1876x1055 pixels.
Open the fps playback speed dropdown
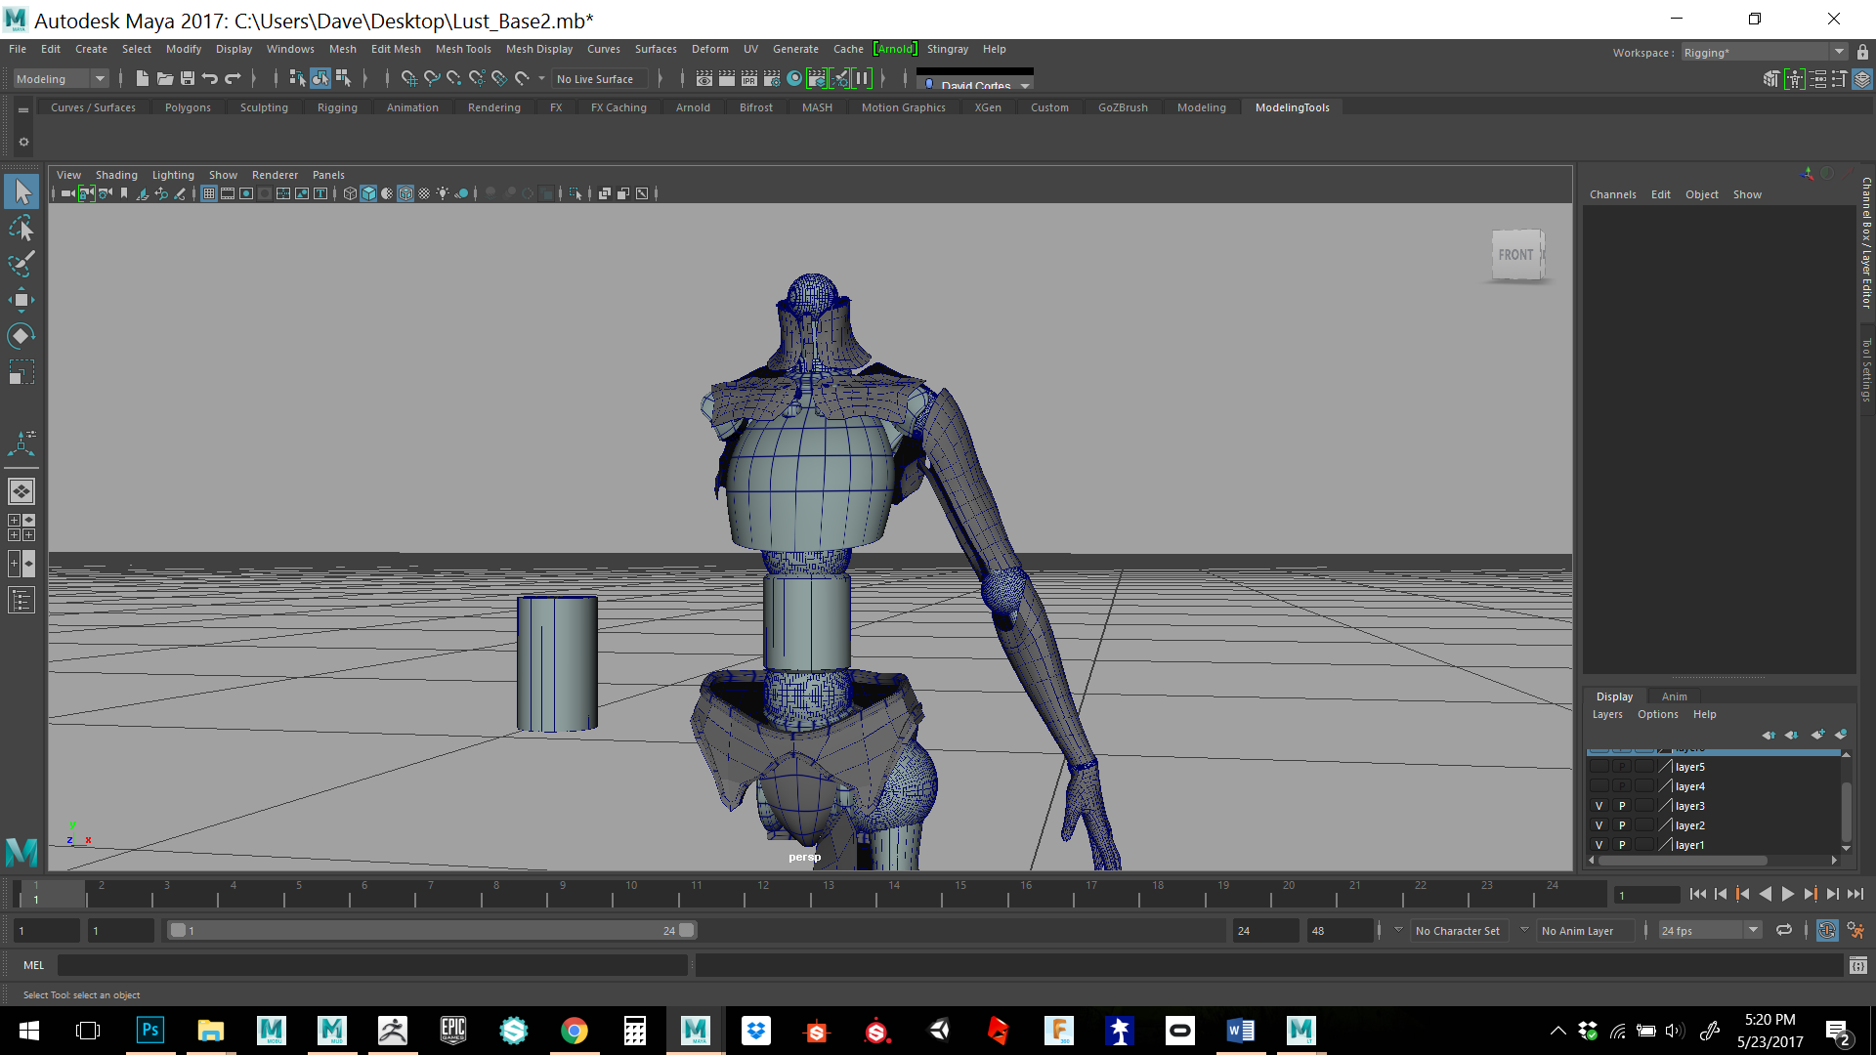point(1710,931)
